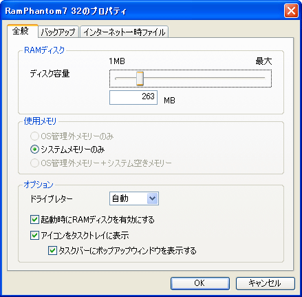Switch to the 全般 tab
Screen dimensions: 302x297
pyautogui.click(x=22, y=31)
